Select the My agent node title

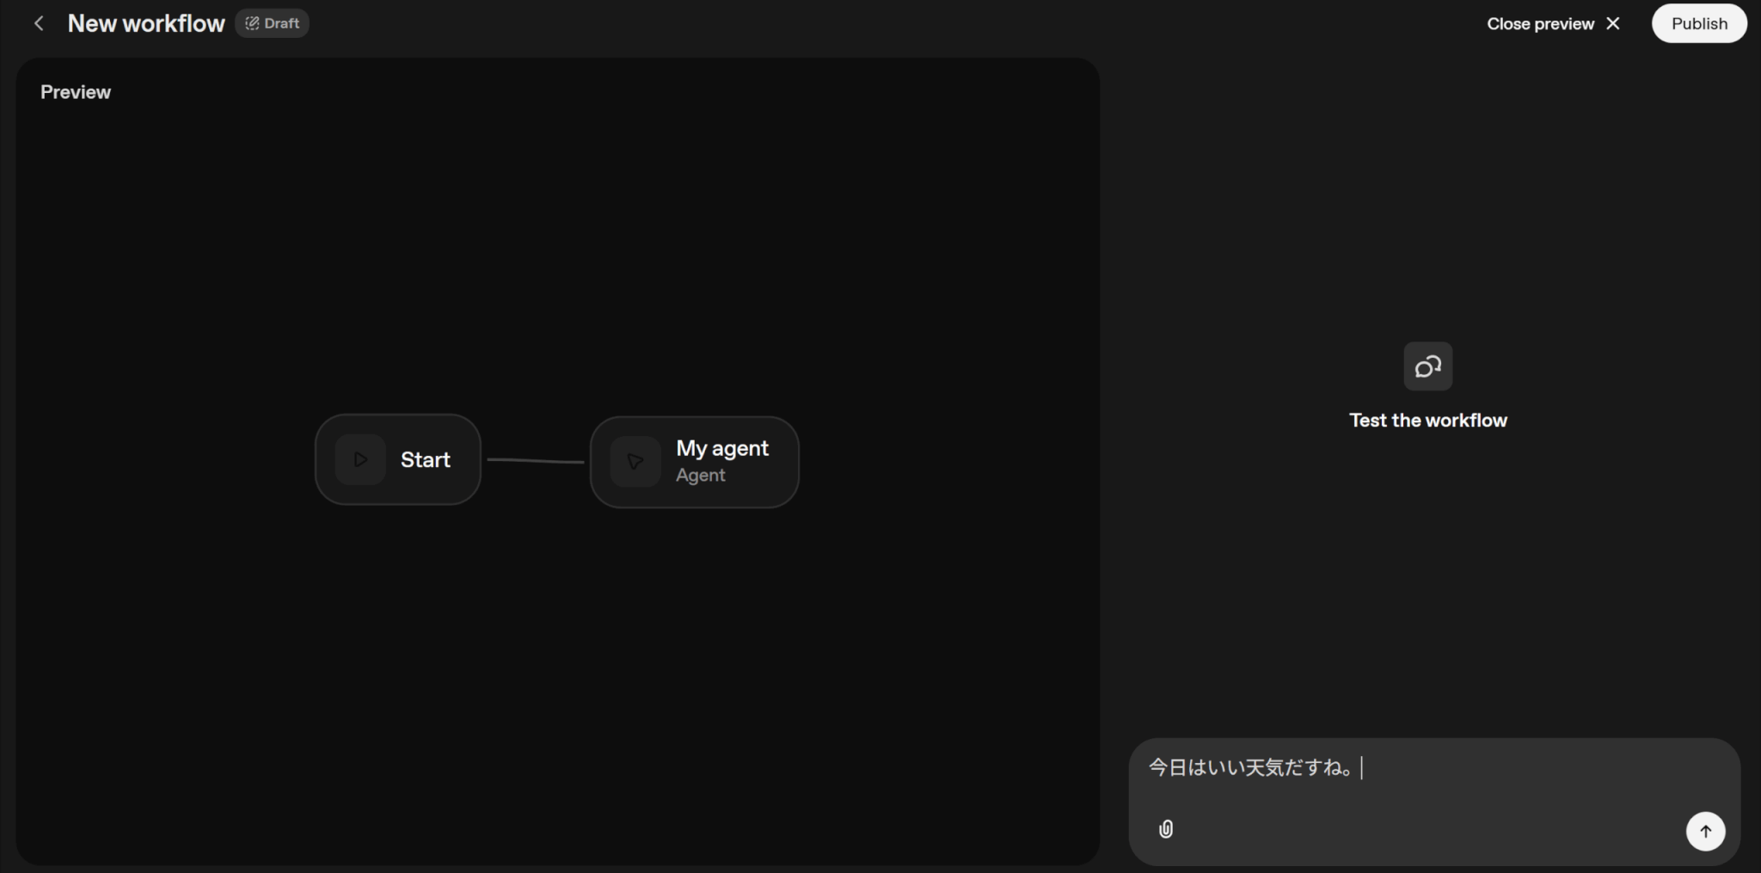(721, 448)
